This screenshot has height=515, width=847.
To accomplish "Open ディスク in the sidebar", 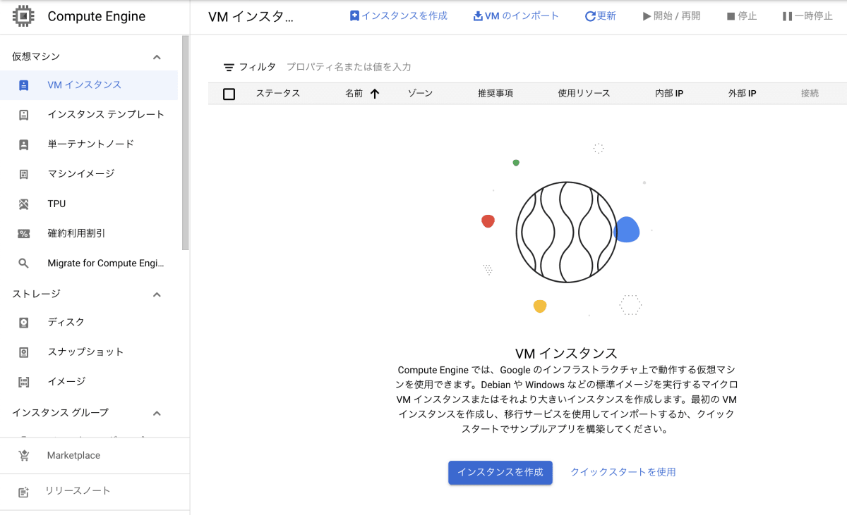I will click(89, 323).
